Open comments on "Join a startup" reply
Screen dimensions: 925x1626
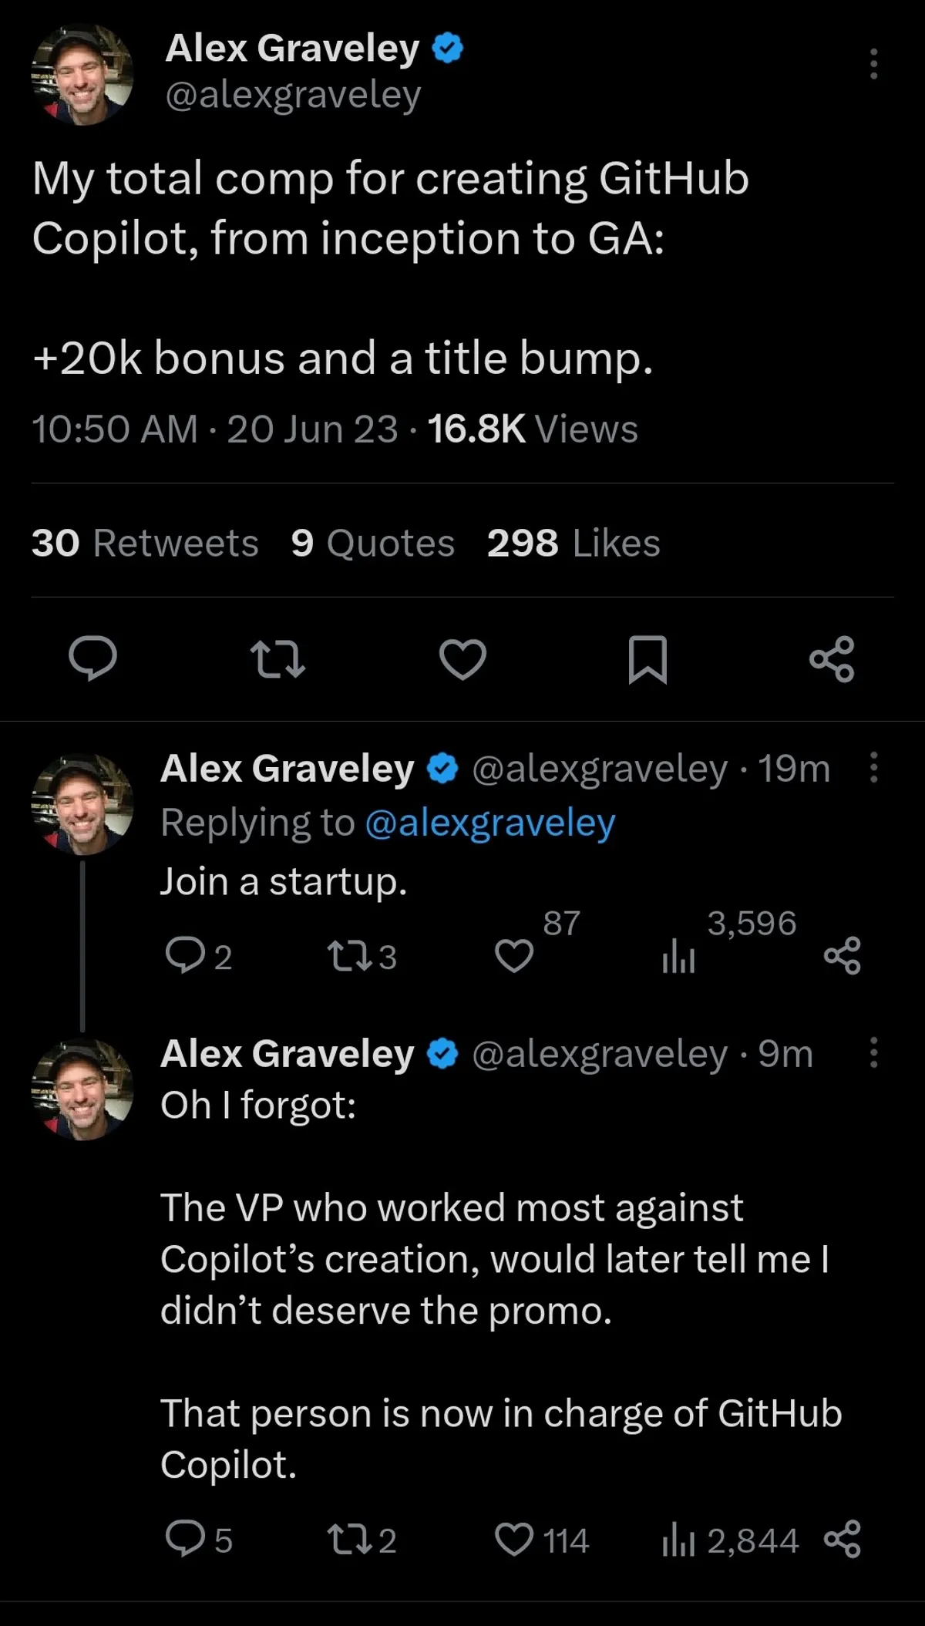[x=183, y=957]
